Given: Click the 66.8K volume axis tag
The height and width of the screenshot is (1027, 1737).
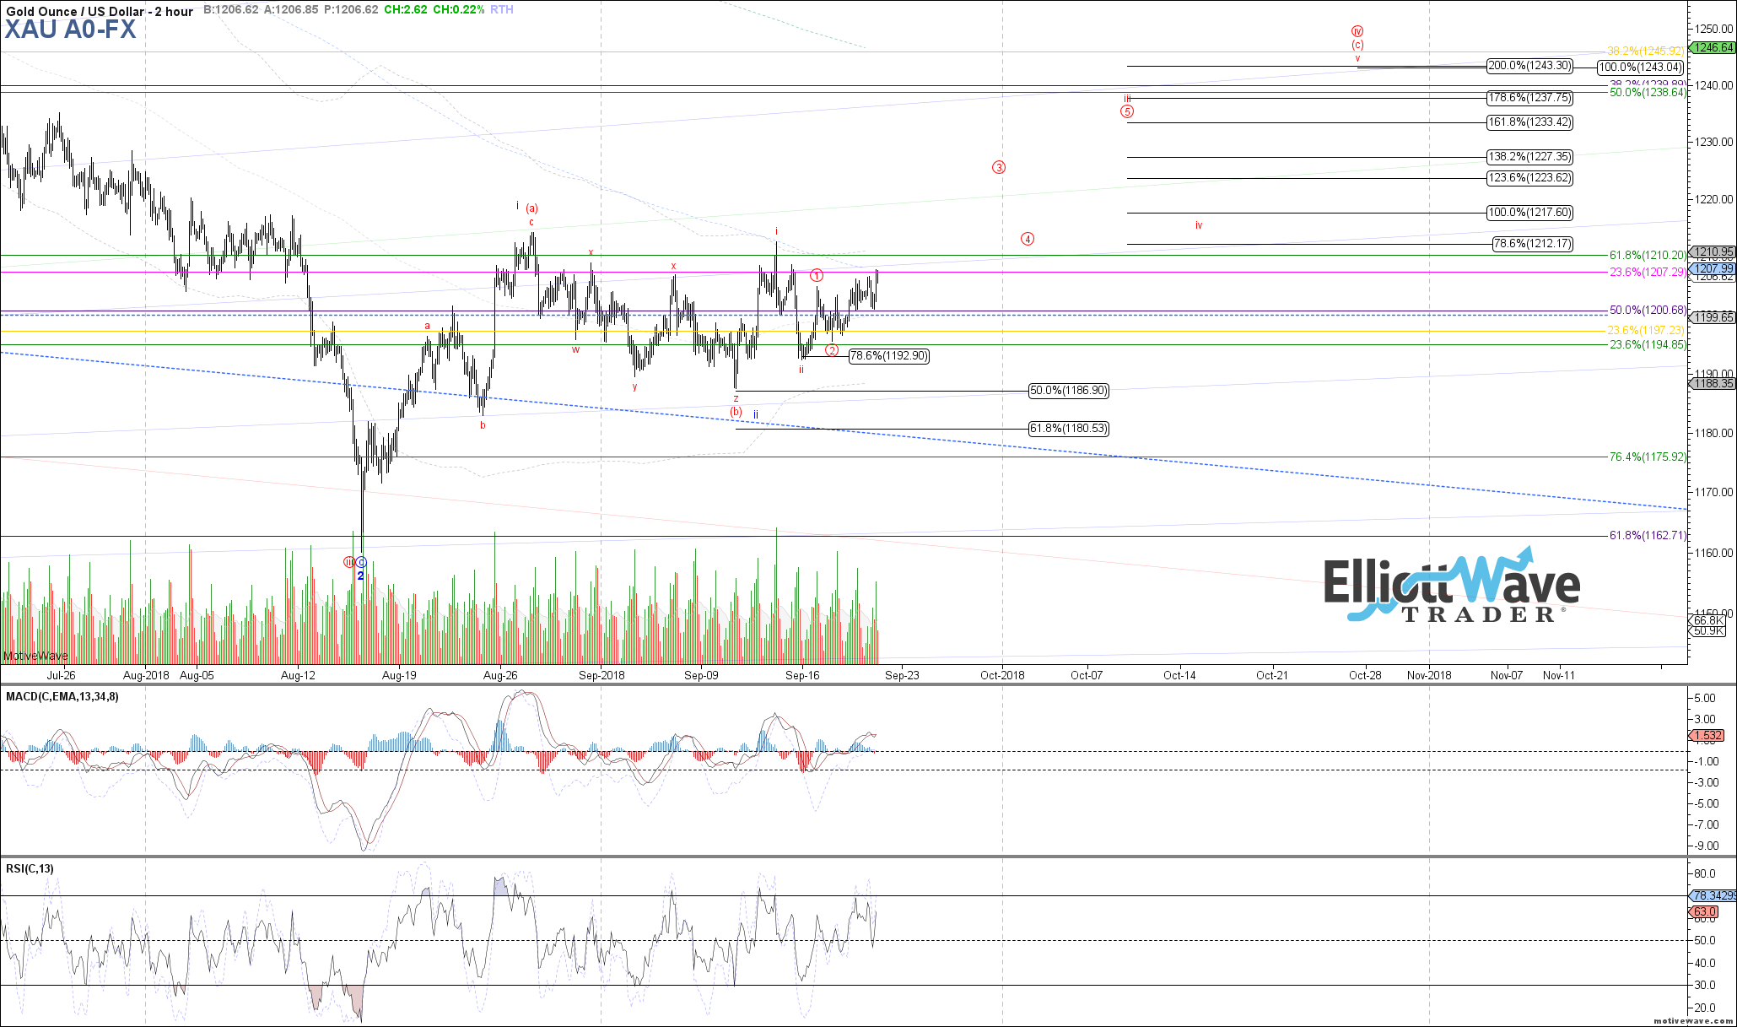Looking at the screenshot, I should pos(1709,620).
